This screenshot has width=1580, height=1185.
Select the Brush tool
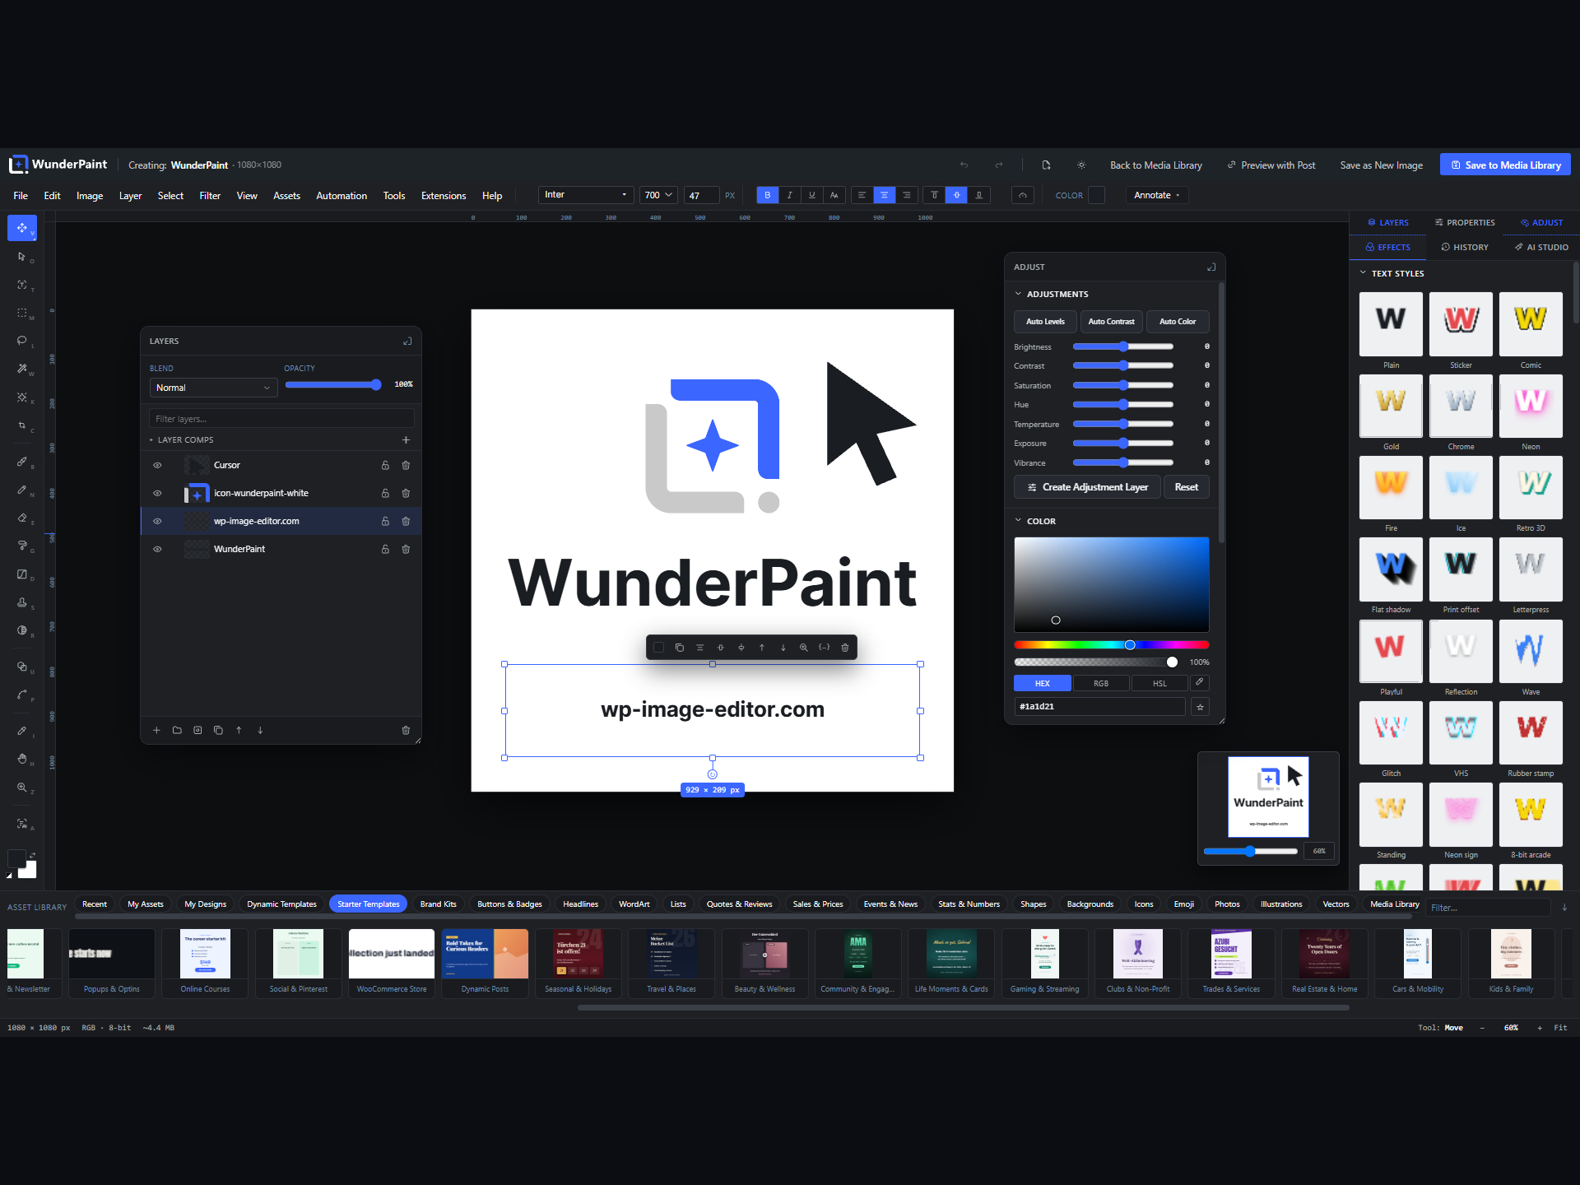[x=22, y=462]
